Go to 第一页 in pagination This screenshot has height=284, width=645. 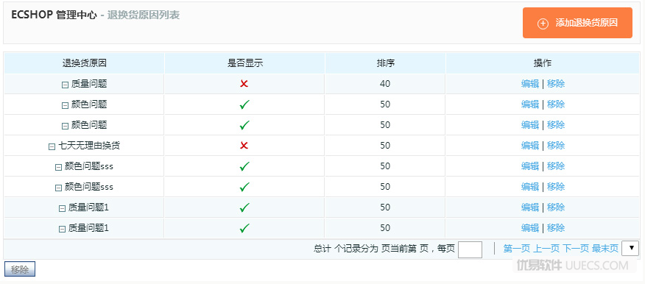(x=517, y=248)
